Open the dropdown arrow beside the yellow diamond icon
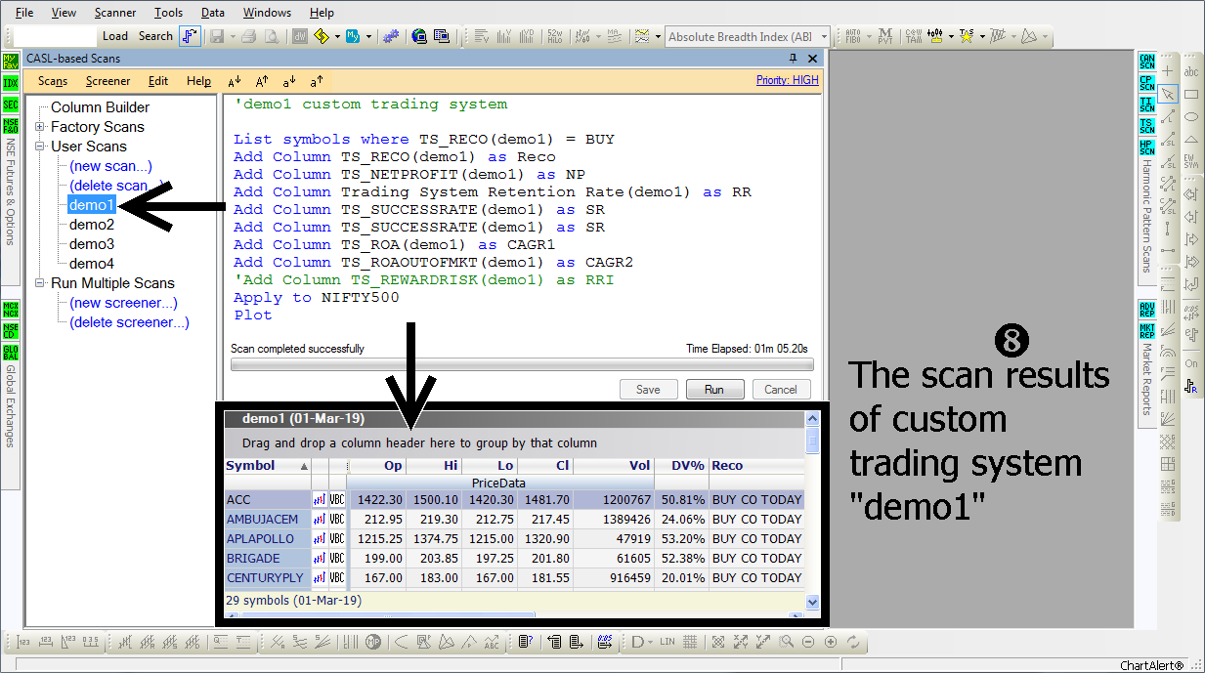 tap(337, 36)
